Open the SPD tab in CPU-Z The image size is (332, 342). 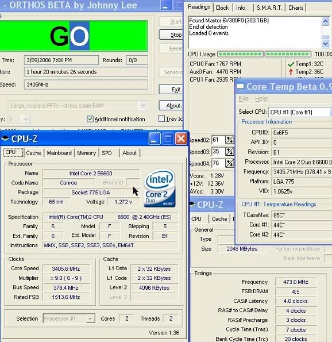pos(107,153)
